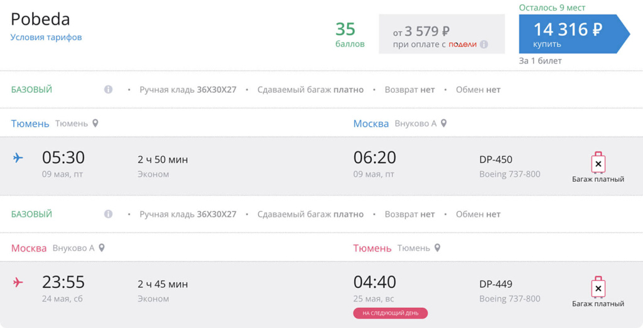Viewport: 643px width, 328px height.
Task: Click the Москва arrival city link
Action: 371,124
